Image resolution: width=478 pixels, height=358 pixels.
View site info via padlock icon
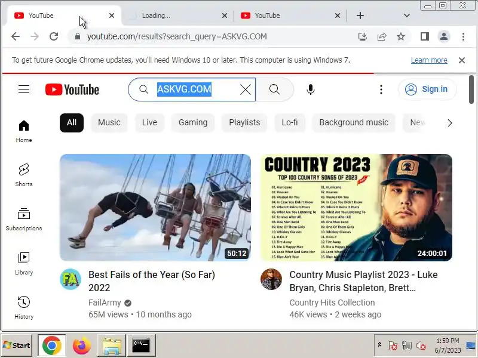(78, 36)
